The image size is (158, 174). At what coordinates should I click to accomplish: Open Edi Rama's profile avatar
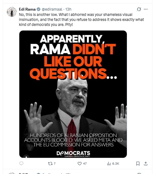pyautogui.click(x=12, y=12)
